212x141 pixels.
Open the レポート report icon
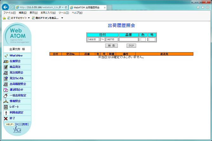click(6, 107)
